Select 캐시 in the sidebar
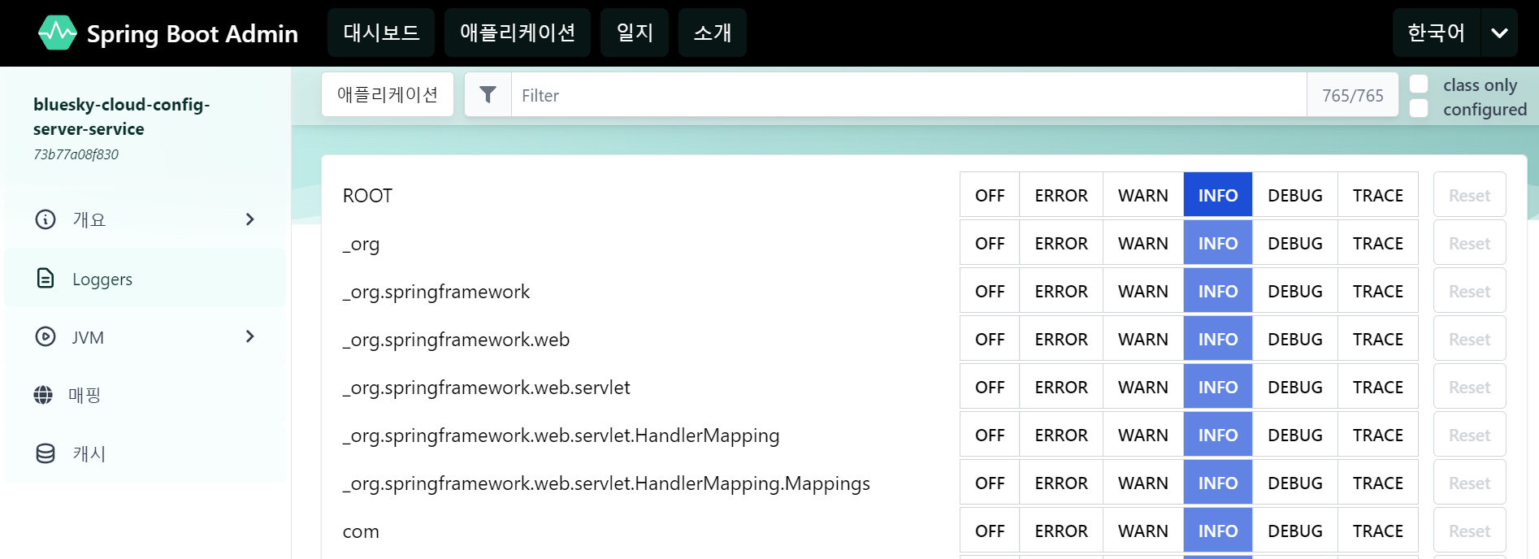The height and width of the screenshot is (559, 1539). point(145,453)
